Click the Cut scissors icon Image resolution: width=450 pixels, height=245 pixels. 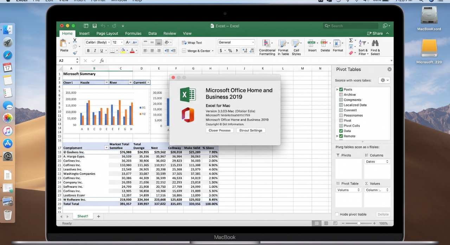75,40
